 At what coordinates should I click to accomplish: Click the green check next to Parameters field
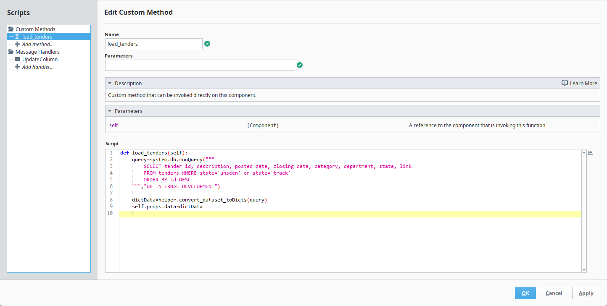click(x=300, y=65)
